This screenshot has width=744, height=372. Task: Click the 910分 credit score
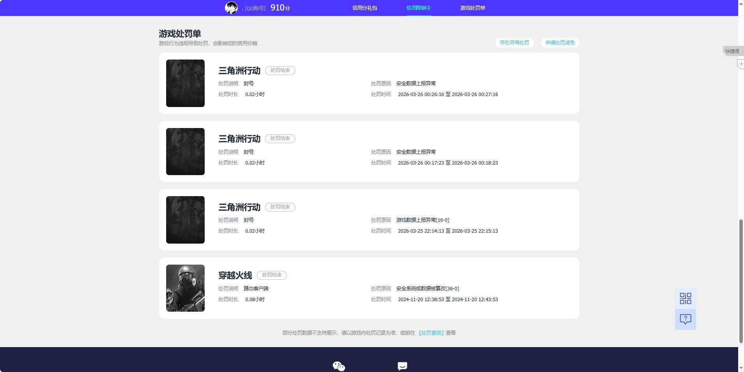point(280,8)
